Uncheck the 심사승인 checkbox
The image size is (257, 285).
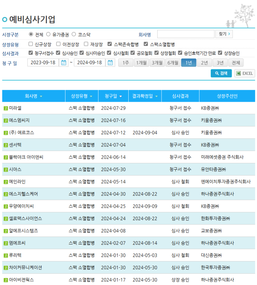tap(58, 53)
